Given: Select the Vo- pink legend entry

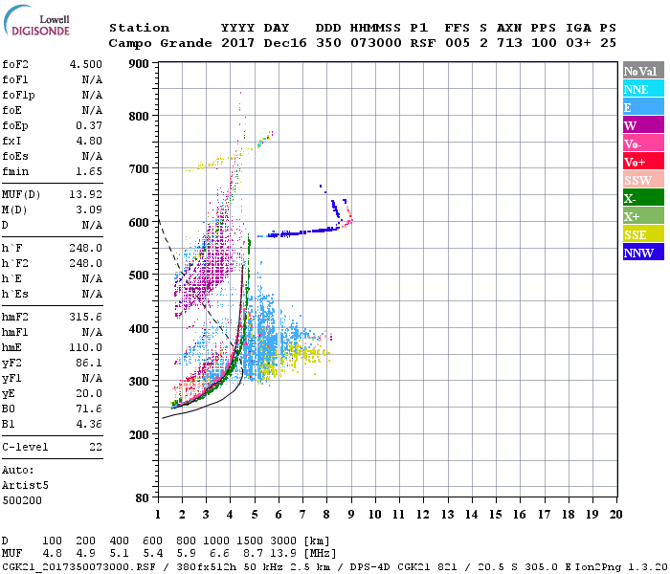Looking at the screenshot, I should [x=643, y=143].
